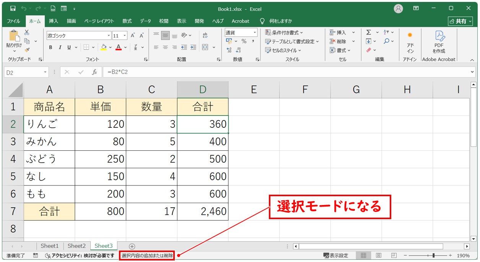Expand the number format dropdown 通貨
This screenshot has width=480, height=262.
pyautogui.click(x=254, y=33)
